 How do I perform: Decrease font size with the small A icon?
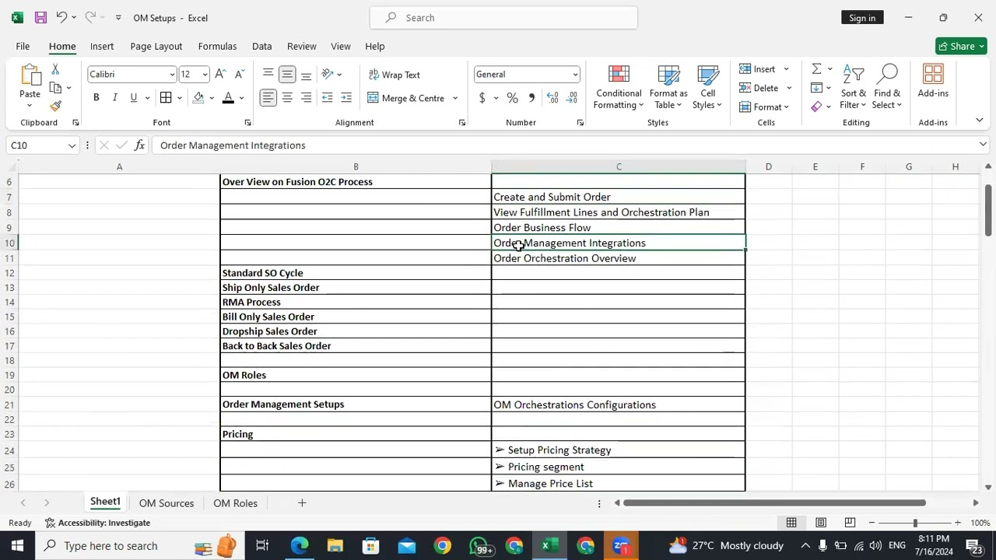239,74
